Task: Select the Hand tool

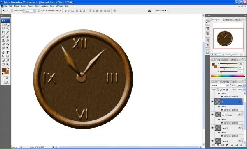Action: click(x=3, y=64)
